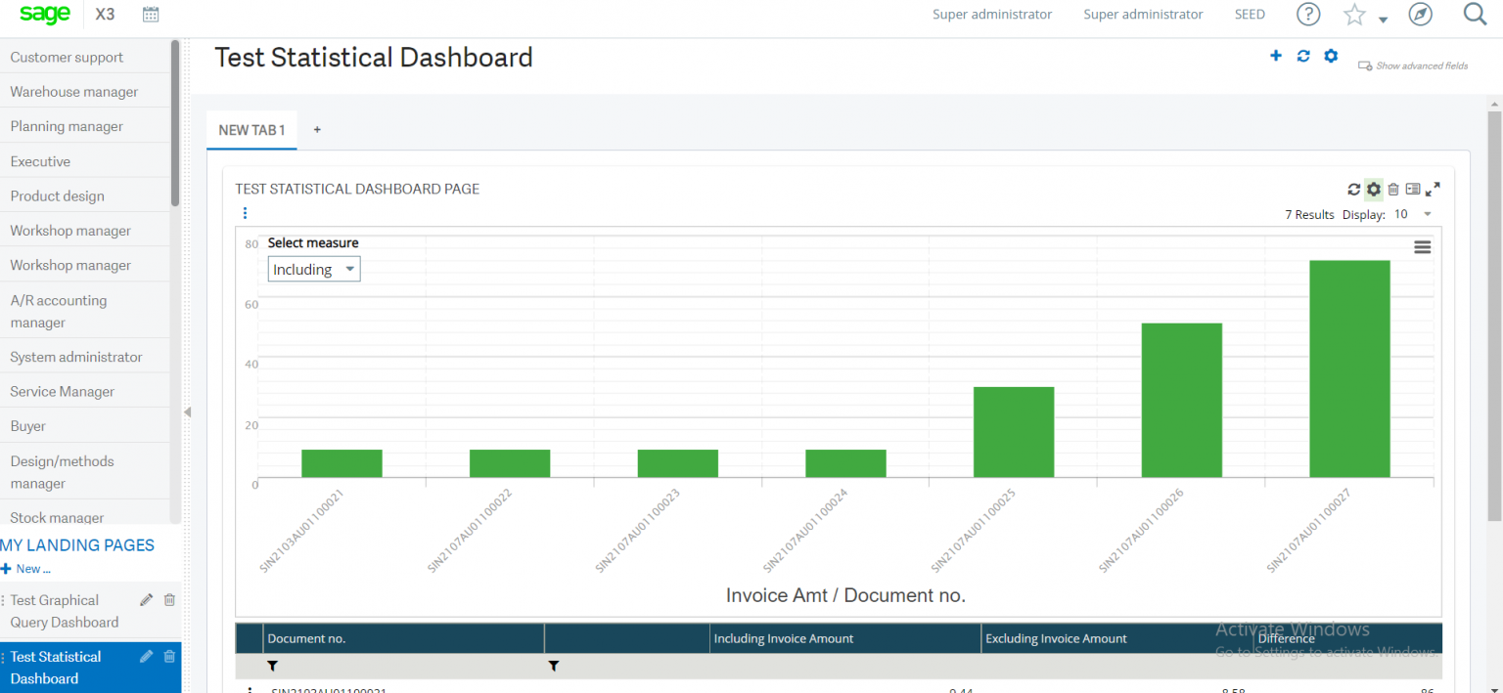Image resolution: width=1503 pixels, height=693 pixels.
Task: Star this page as a favorite
Action: point(1354,15)
